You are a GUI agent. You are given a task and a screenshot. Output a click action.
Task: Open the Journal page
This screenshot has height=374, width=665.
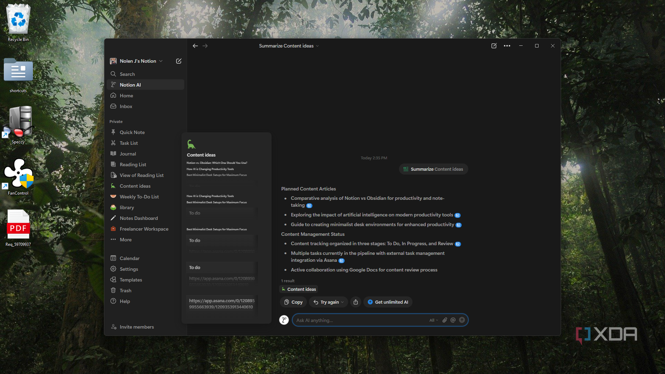coord(146,154)
